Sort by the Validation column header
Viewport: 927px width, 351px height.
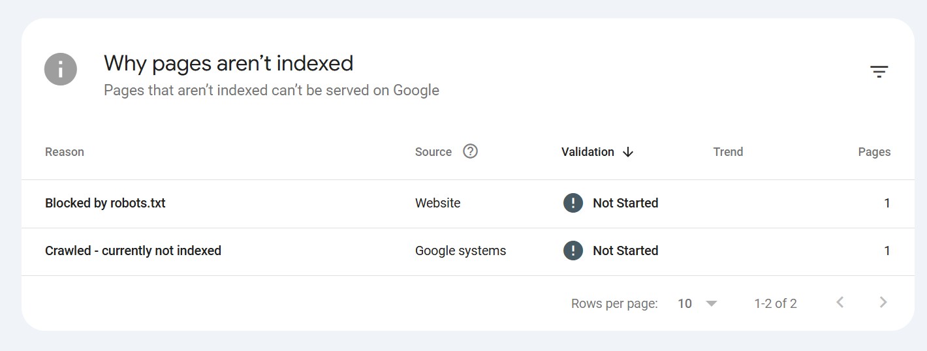click(588, 152)
